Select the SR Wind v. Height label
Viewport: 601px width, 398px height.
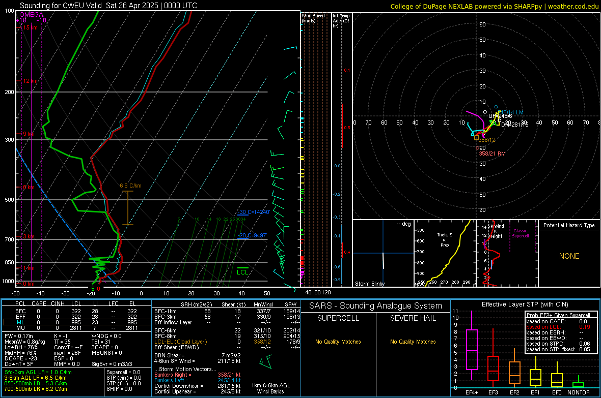tap(496, 231)
